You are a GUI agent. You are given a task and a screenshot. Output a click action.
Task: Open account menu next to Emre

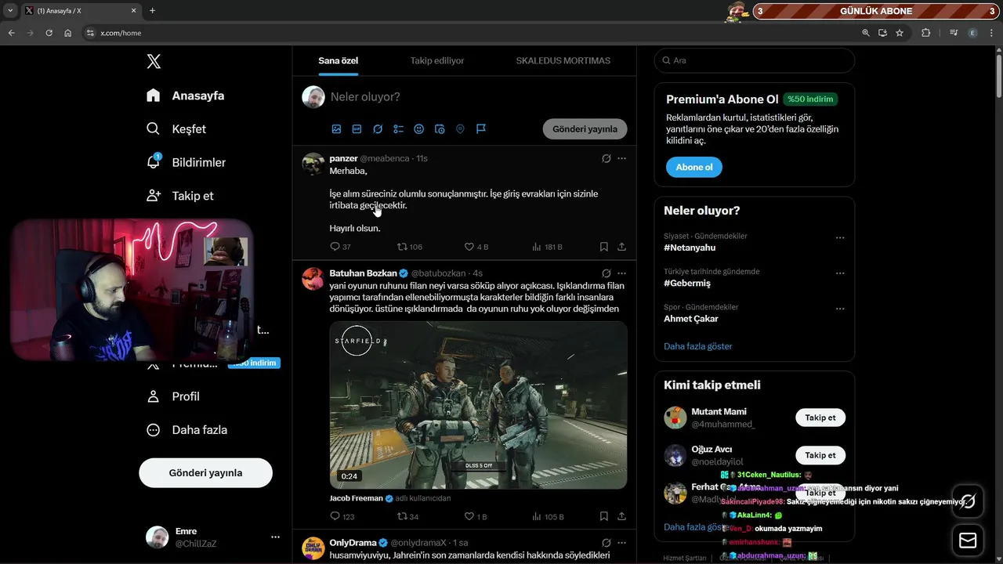pyautogui.click(x=275, y=537)
